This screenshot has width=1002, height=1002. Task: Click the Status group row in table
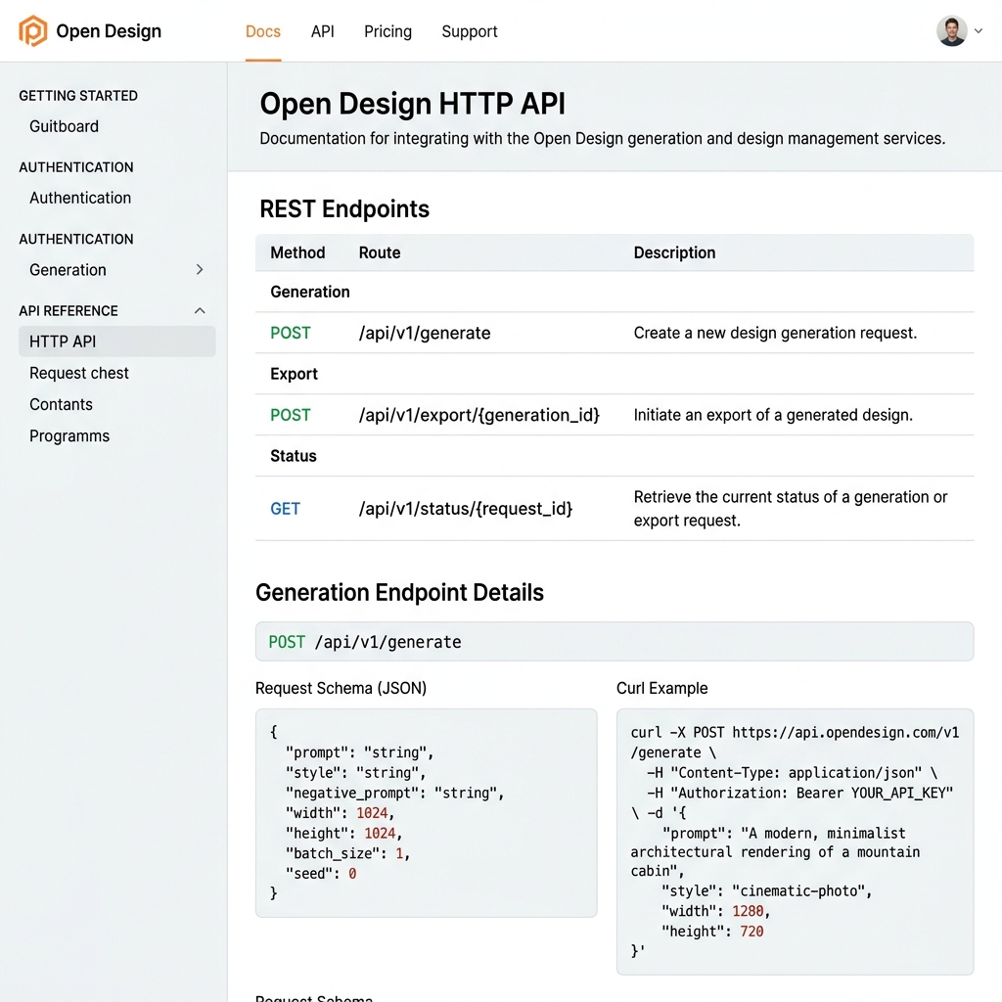(615, 456)
